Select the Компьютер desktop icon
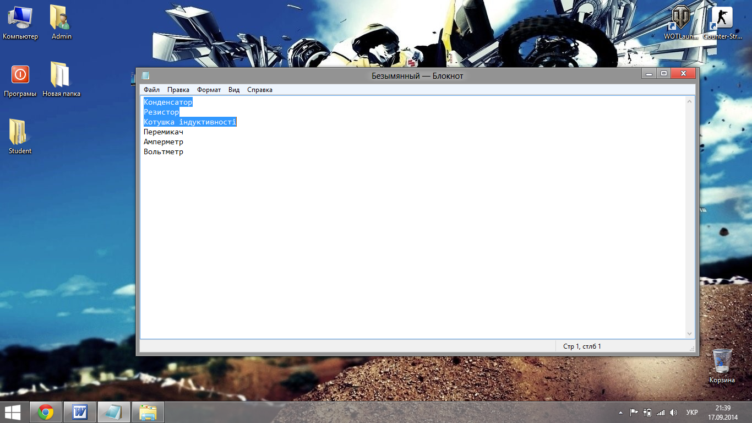The image size is (752, 423). pyautogui.click(x=20, y=23)
